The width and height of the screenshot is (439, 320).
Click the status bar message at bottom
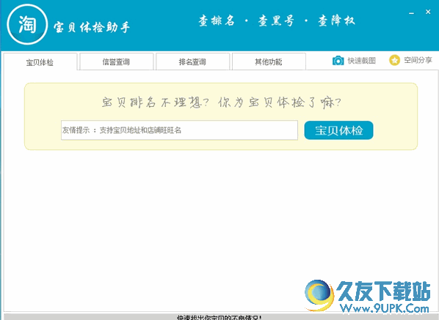pyautogui.click(x=219, y=318)
